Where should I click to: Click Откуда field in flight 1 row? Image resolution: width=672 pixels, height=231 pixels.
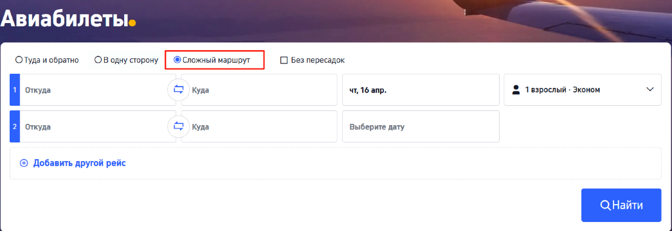[x=98, y=90]
